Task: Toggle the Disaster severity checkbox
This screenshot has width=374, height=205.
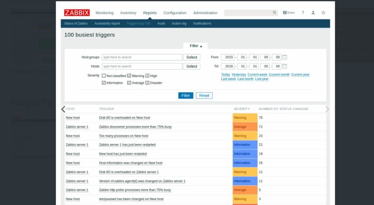Action: coord(147,83)
